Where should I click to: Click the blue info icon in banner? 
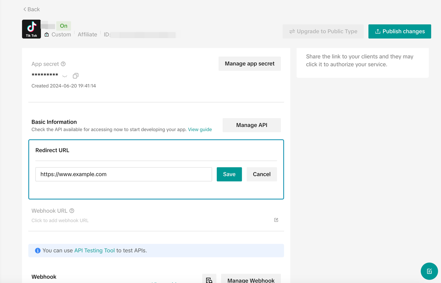point(38,251)
